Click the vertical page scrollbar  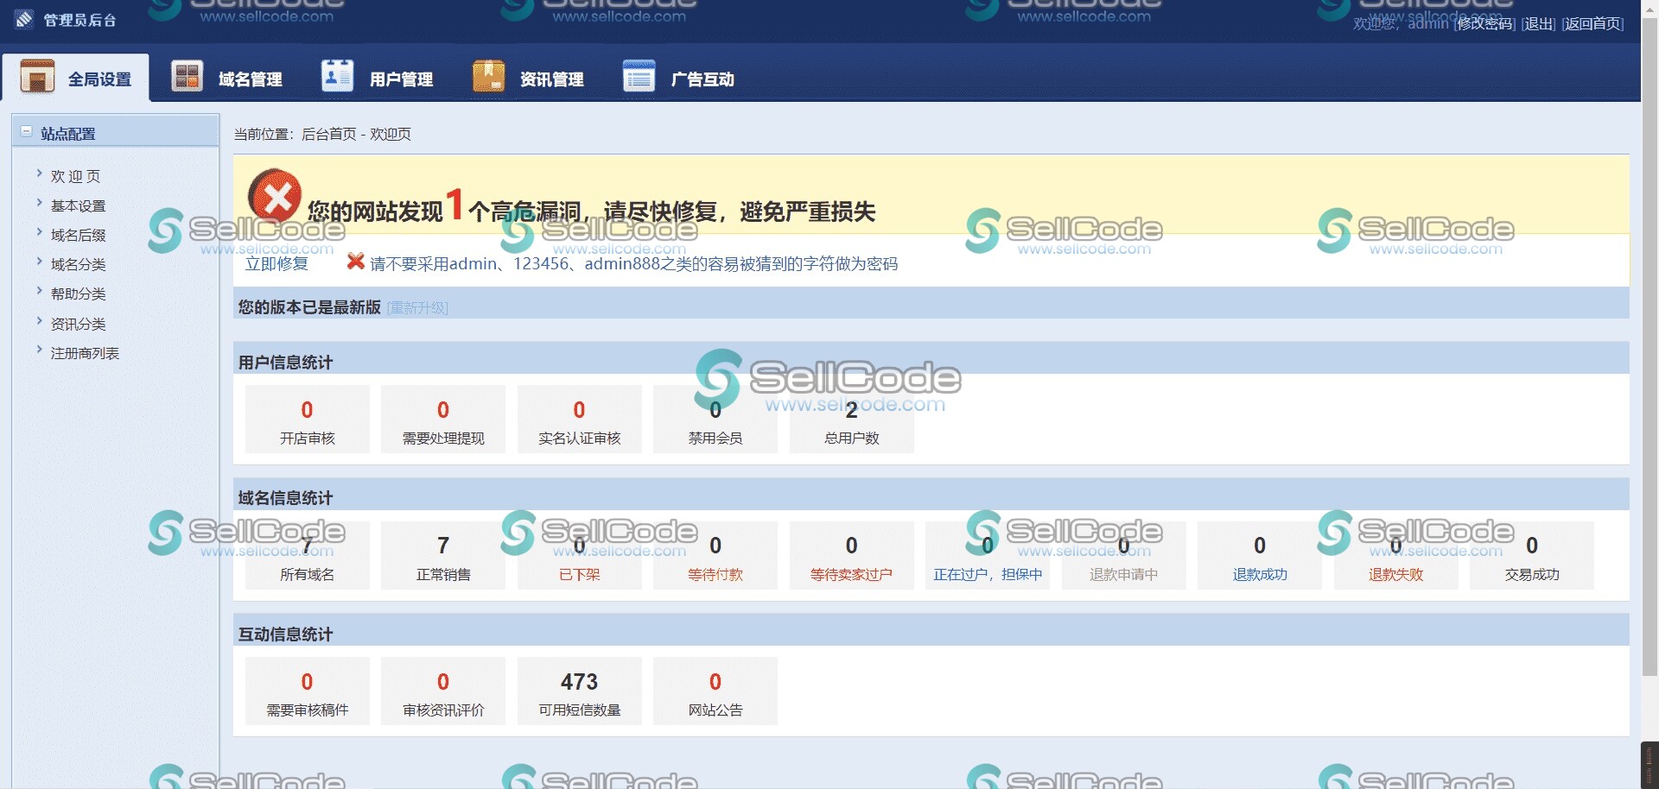(x=1649, y=345)
